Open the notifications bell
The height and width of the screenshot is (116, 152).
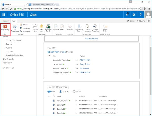click(127, 14)
